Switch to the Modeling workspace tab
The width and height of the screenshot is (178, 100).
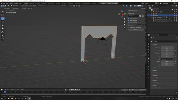coord(31,4)
